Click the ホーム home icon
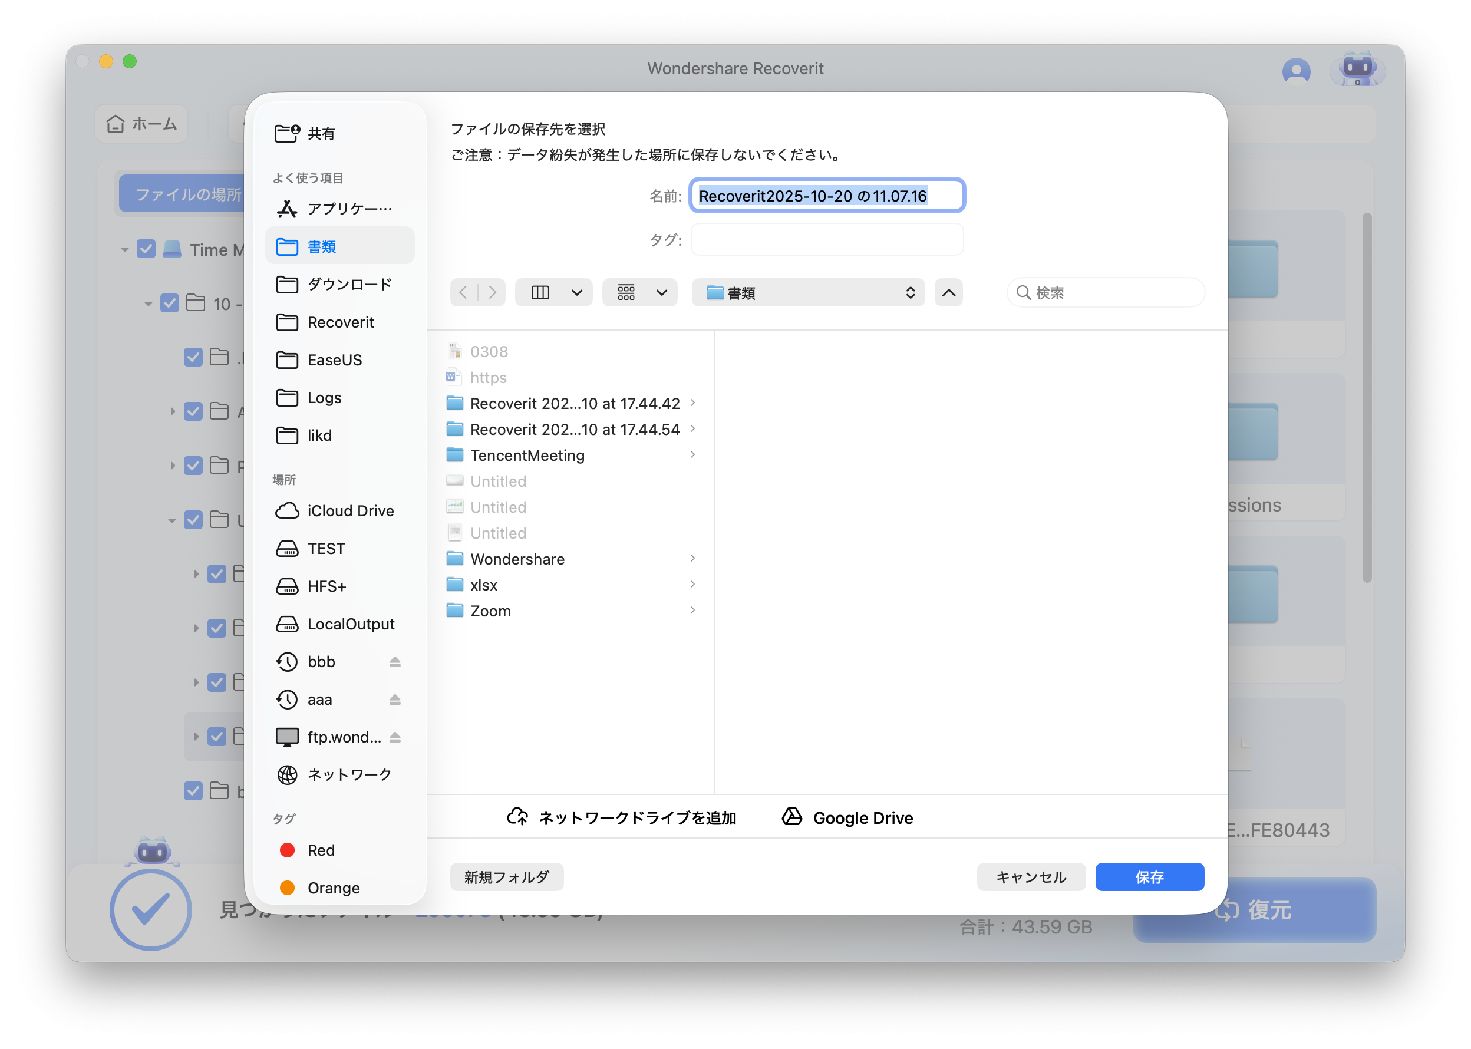This screenshot has height=1049, width=1471. [116, 124]
